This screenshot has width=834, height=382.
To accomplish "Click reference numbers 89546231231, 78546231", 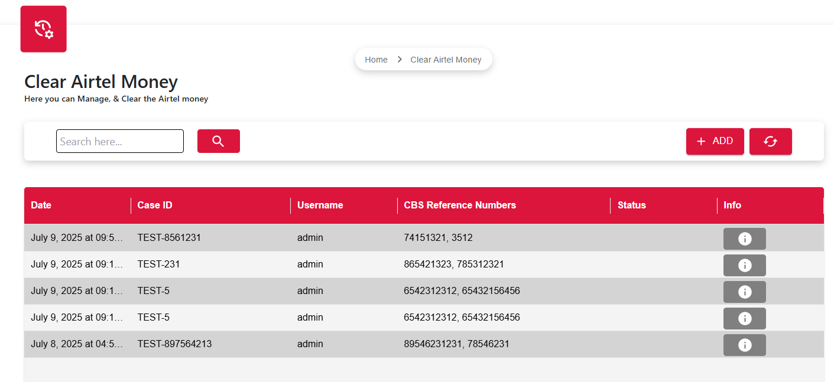I will tap(456, 344).
